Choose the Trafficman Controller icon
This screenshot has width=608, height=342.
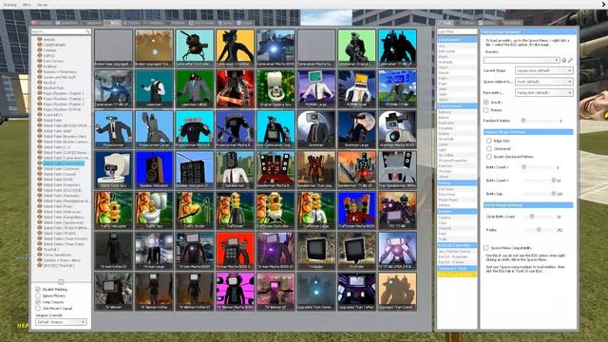point(275,210)
